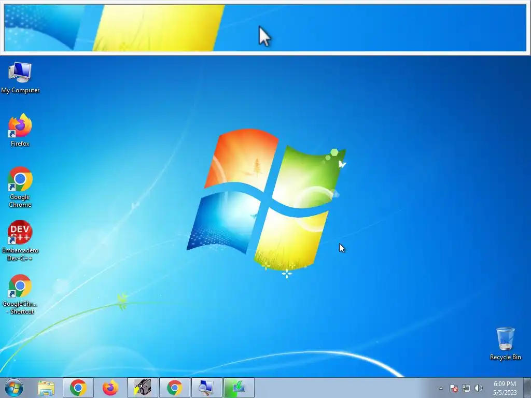
Task: Click inside the docked Magnifier view
Action: (265, 28)
